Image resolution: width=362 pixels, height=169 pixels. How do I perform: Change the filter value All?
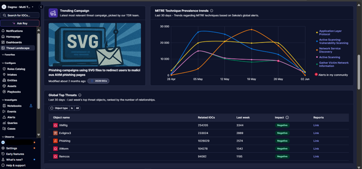[78, 108]
